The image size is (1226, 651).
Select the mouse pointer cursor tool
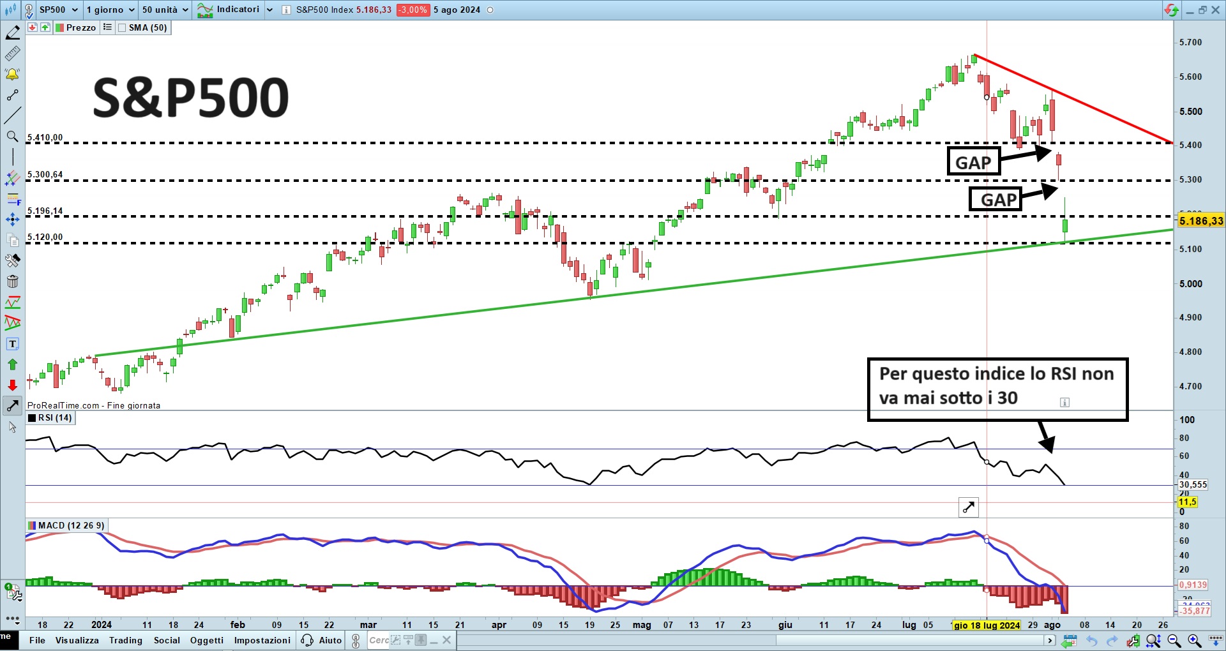13,427
